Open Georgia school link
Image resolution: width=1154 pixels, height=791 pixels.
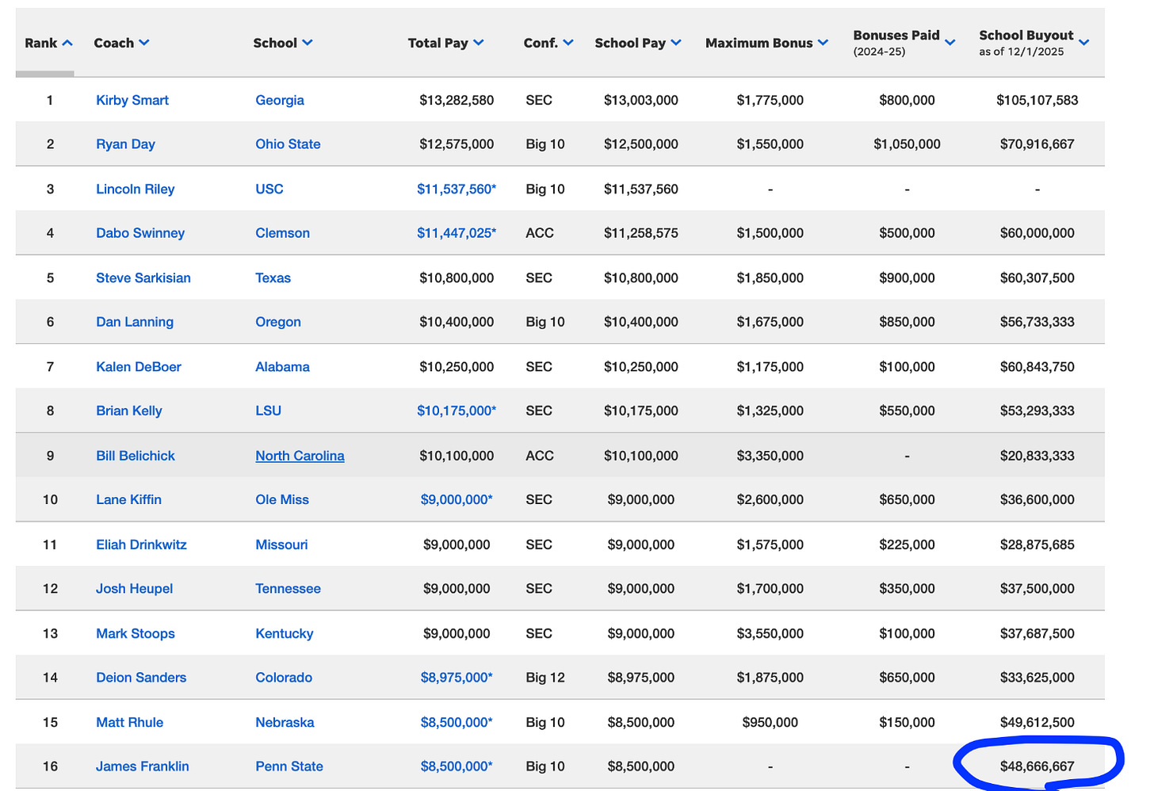pyautogui.click(x=280, y=100)
